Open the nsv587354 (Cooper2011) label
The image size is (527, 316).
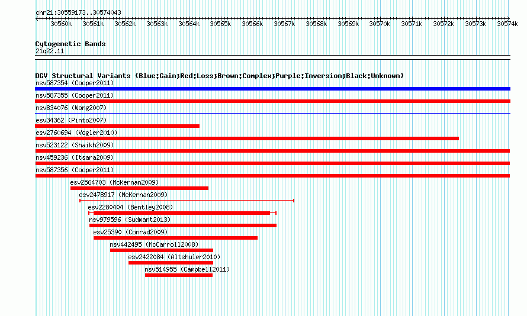[75, 83]
